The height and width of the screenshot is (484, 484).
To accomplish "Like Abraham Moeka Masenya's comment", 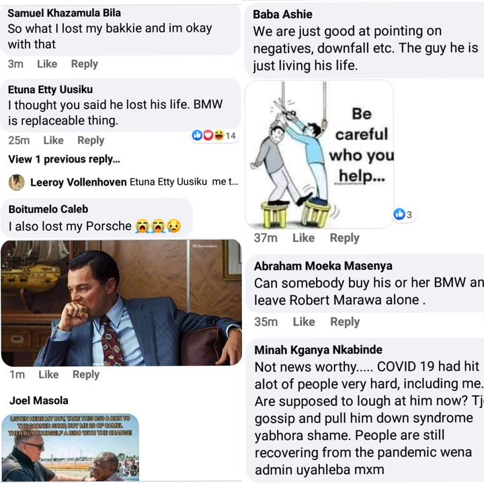I will pyautogui.click(x=304, y=322).
